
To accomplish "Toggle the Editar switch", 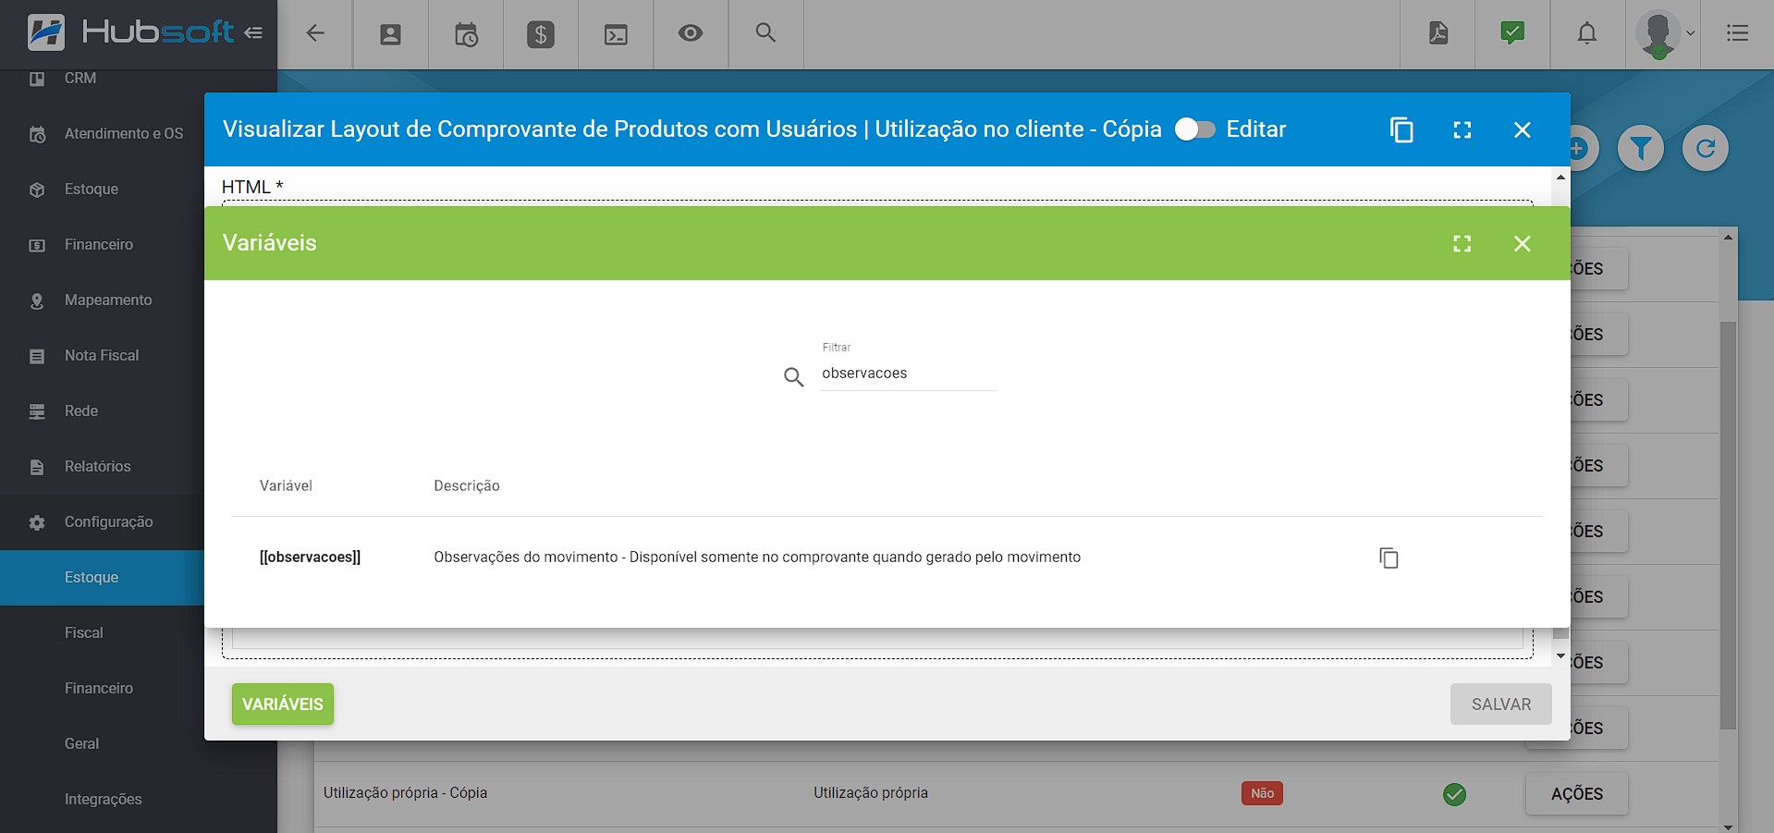I will tap(1194, 129).
